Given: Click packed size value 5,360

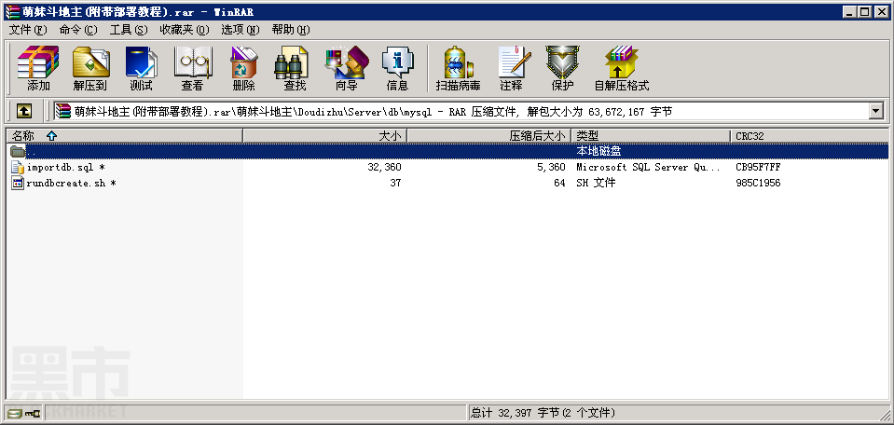Looking at the screenshot, I should point(550,167).
